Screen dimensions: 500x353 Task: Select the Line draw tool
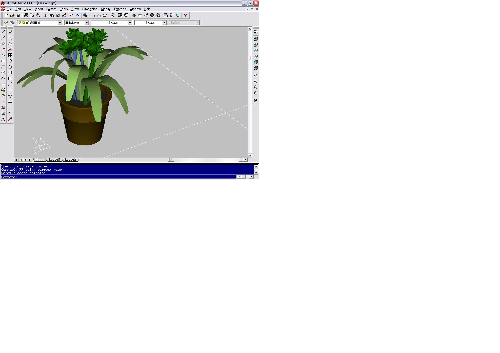point(3,32)
